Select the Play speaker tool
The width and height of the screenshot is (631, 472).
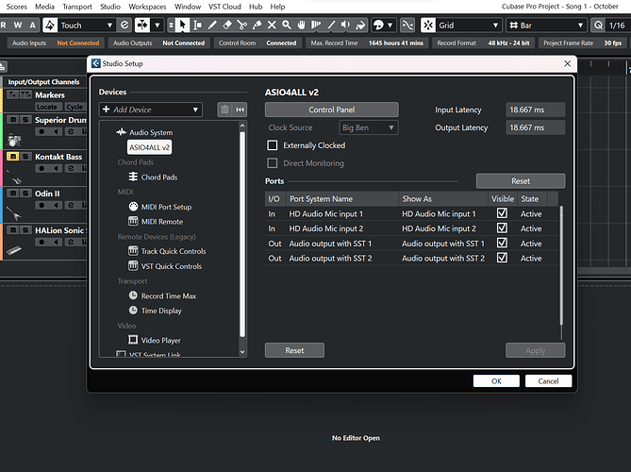pyautogui.click(x=345, y=25)
